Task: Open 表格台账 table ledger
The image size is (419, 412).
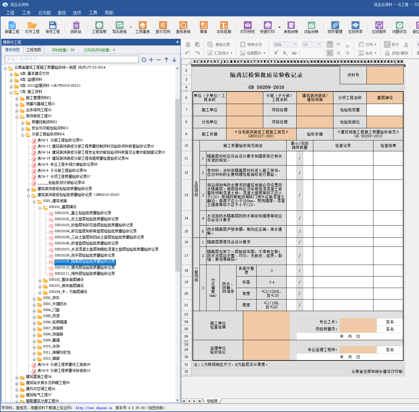Action: click(x=291, y=27)
